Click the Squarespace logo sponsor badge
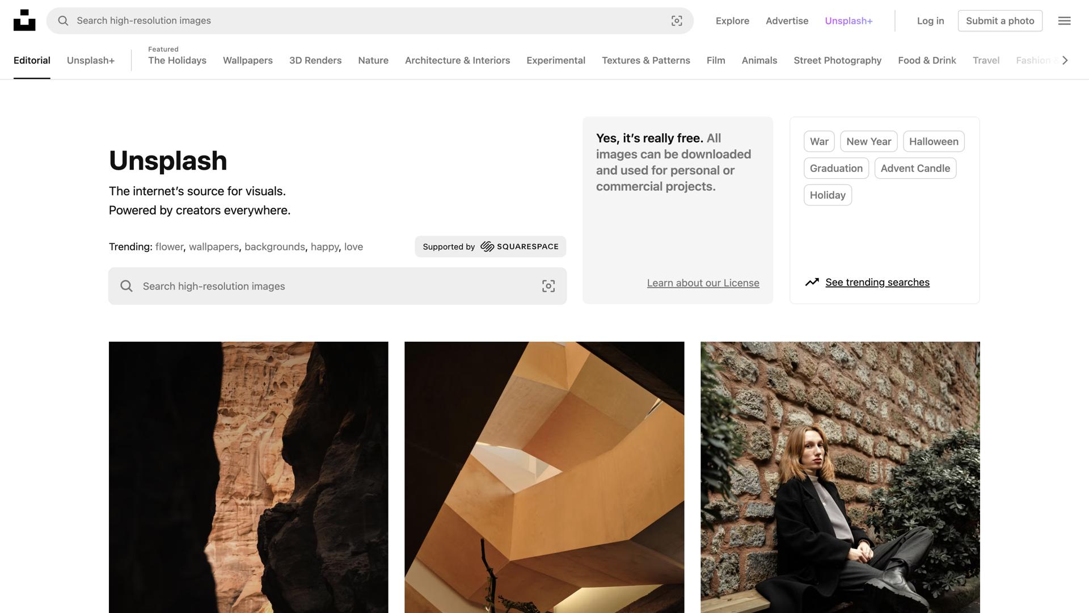This screenshot has width=1089, height=613. [519, 247]
